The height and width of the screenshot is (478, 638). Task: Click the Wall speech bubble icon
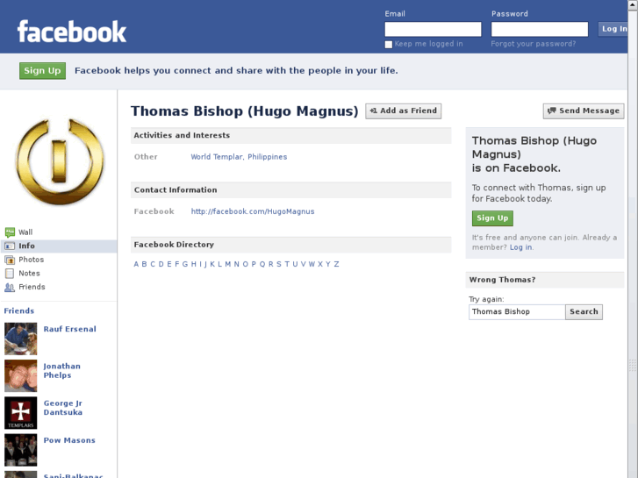(x=10, y=232)
